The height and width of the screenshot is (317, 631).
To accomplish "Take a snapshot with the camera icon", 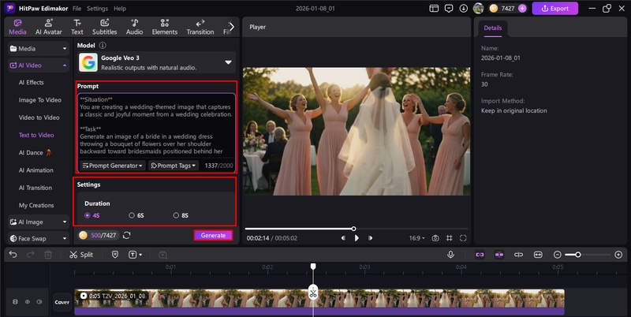I will pos(435,237).
